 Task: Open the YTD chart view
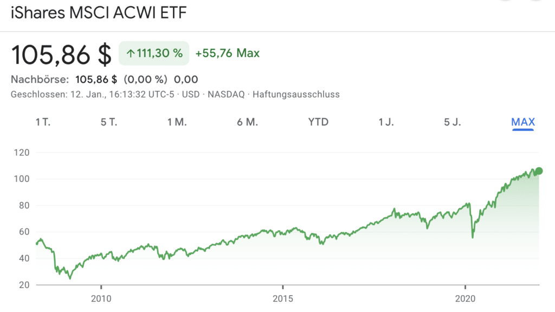318,122
